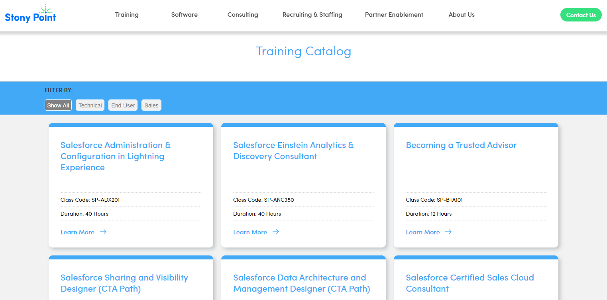Open Salesforce Sharing and Visibility Designer title
This screenshot has height=300, width=607.
pyautogui.click(x=124, y=283)
